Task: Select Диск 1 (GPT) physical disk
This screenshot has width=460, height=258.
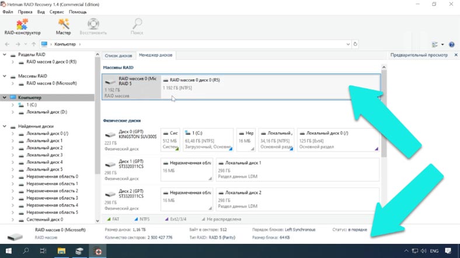Action: pyautogui.click(x=131, y=169)
